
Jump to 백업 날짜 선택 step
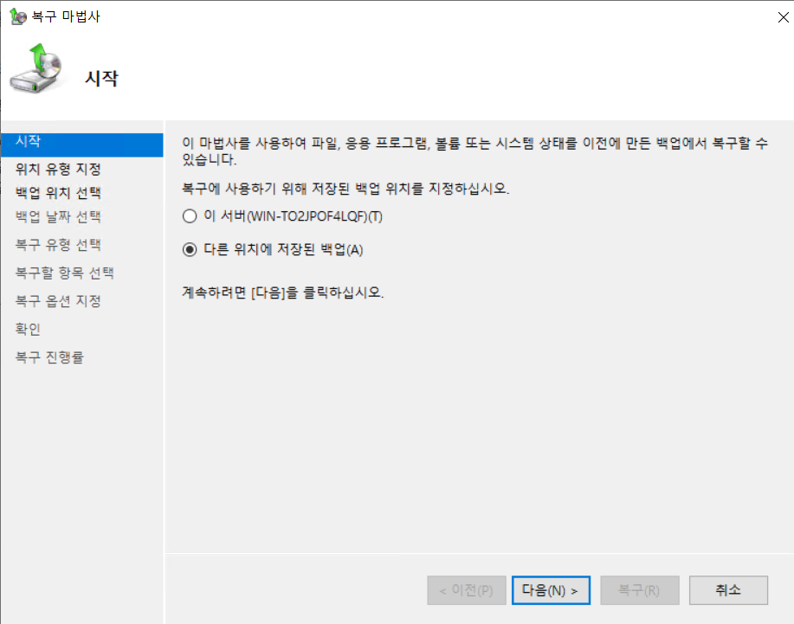coord(58,216)
